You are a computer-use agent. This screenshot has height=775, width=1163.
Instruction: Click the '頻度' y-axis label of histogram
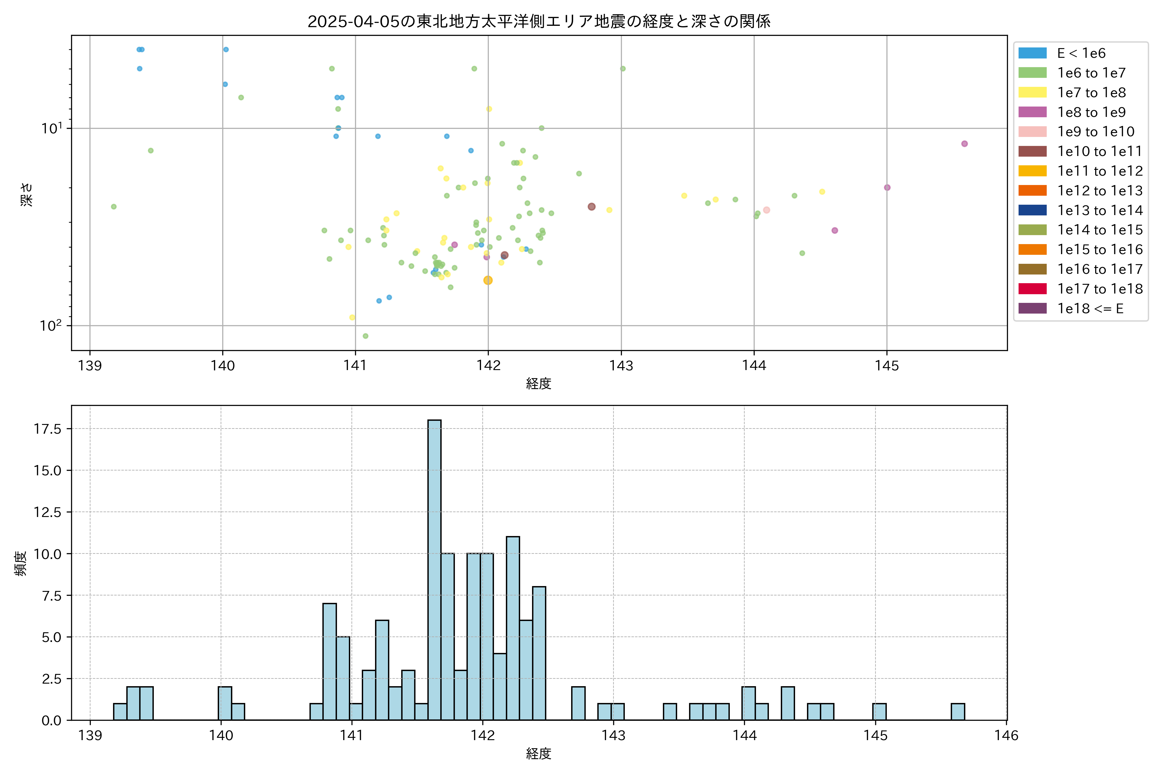[x=21, y=563]
